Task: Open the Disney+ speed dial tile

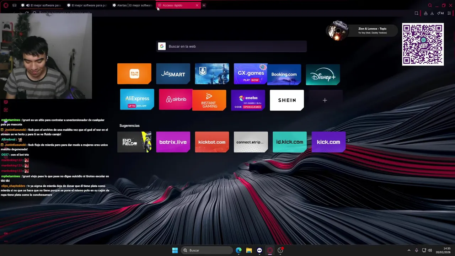Action: click(323, 74)
